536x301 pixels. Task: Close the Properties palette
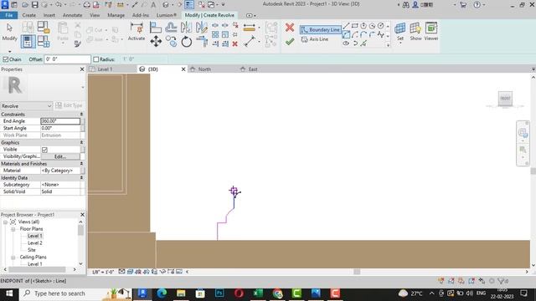pyautogui.click(x=82, y=69)
